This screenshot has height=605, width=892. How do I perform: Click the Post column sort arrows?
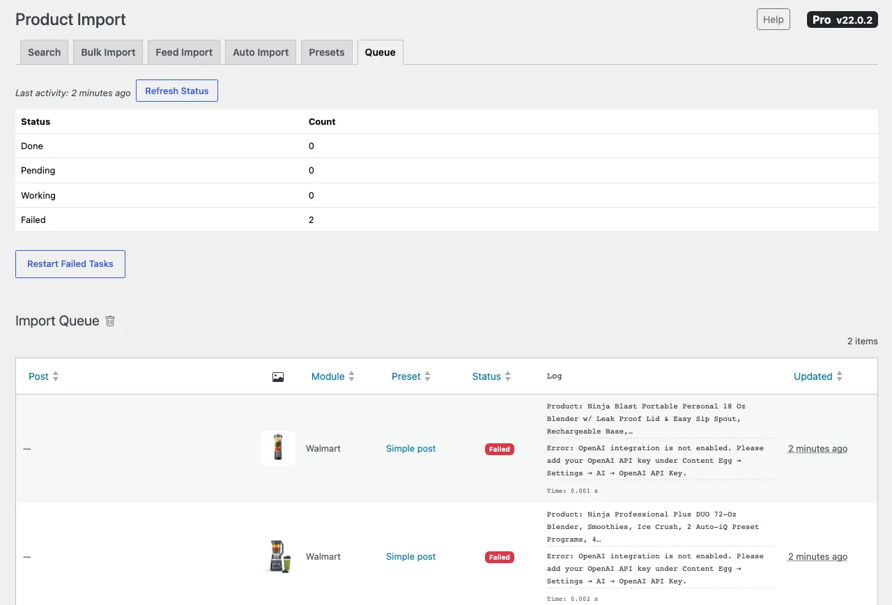tap(56, 376)
